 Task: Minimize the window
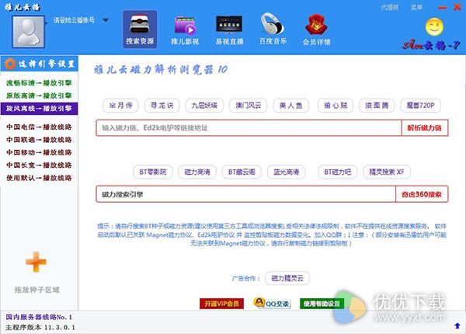coord(442,8)
